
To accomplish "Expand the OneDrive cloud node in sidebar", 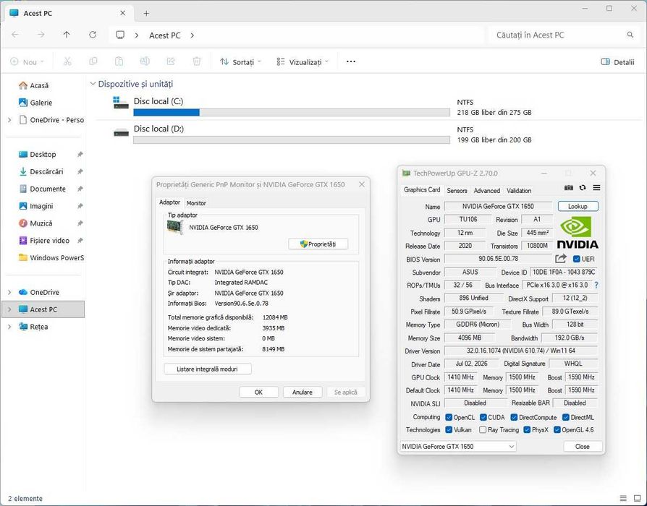I will coord(9,292).
